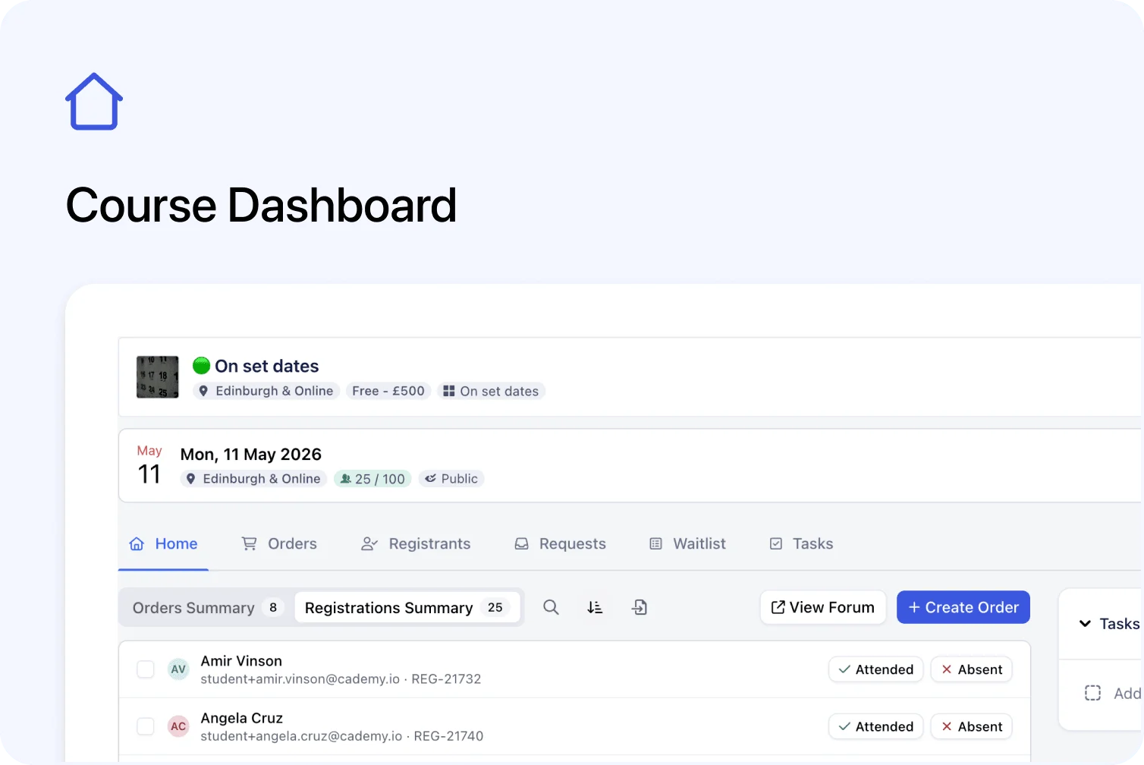Click the Free - £500 price tag
This screenshot has height=765, width=1144.
click(x=388, y=391)
